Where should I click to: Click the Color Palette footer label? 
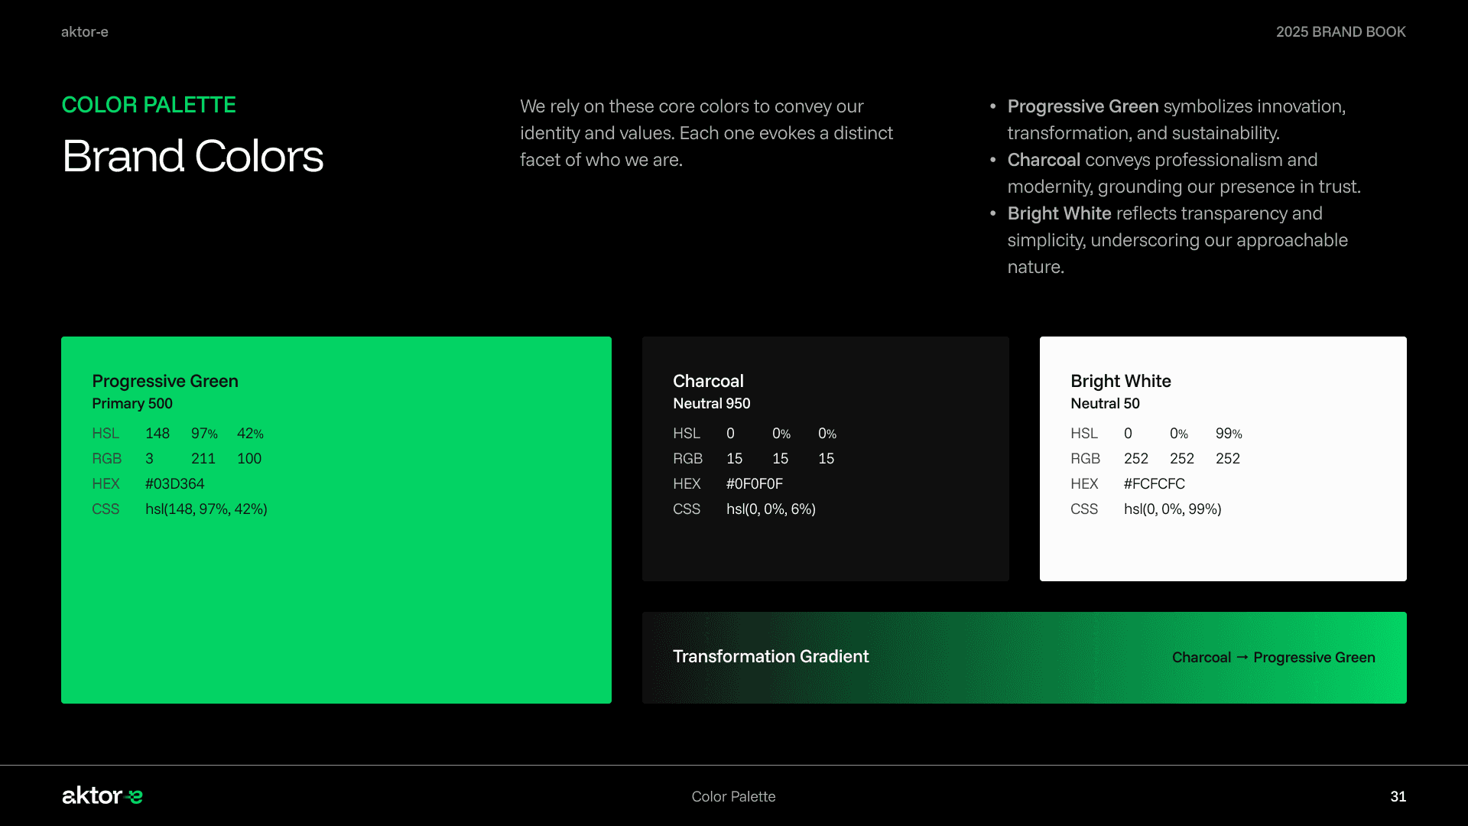733,797
